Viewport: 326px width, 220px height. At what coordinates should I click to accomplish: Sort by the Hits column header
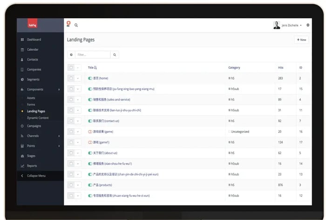(x=281, y=68)
